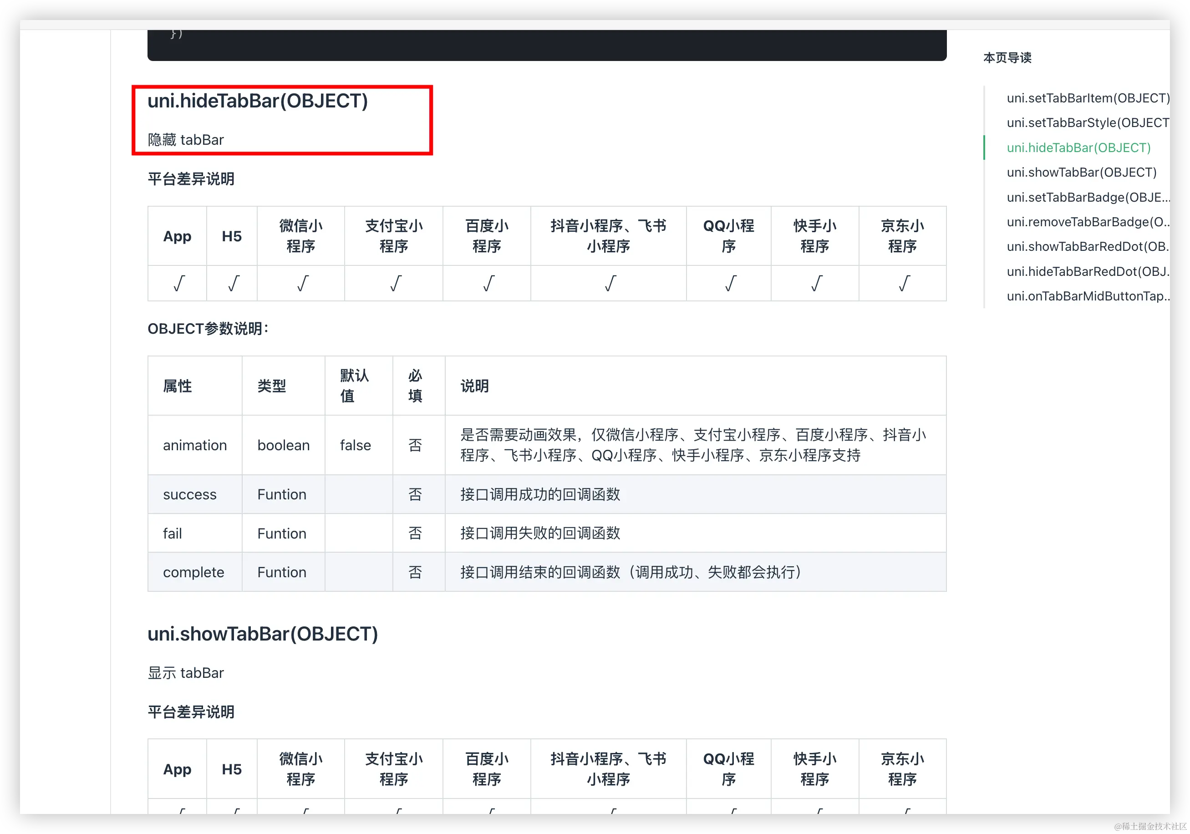
Task: Click the animation property cell
Action: [x=195, y=445]
